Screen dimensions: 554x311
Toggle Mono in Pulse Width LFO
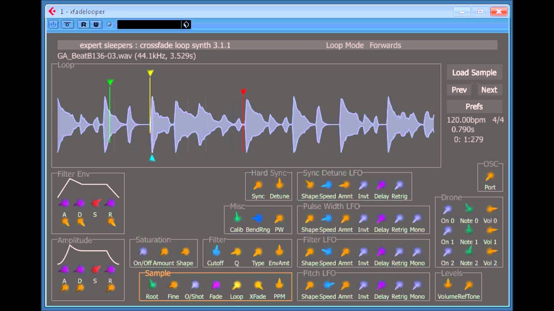coord(417,219)
